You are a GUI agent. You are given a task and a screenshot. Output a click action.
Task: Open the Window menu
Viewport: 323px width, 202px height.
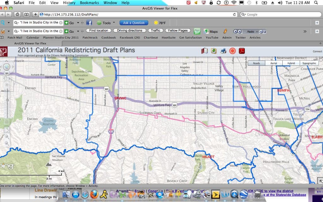coord(110,3)
